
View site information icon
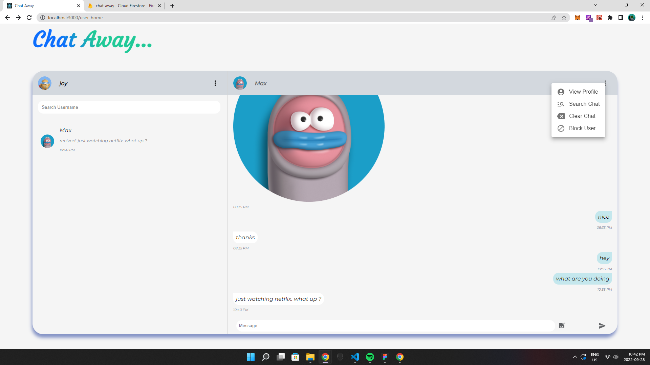click(43, 18)
